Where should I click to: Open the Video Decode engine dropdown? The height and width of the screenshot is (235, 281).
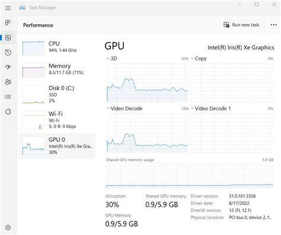coord(124,109)
